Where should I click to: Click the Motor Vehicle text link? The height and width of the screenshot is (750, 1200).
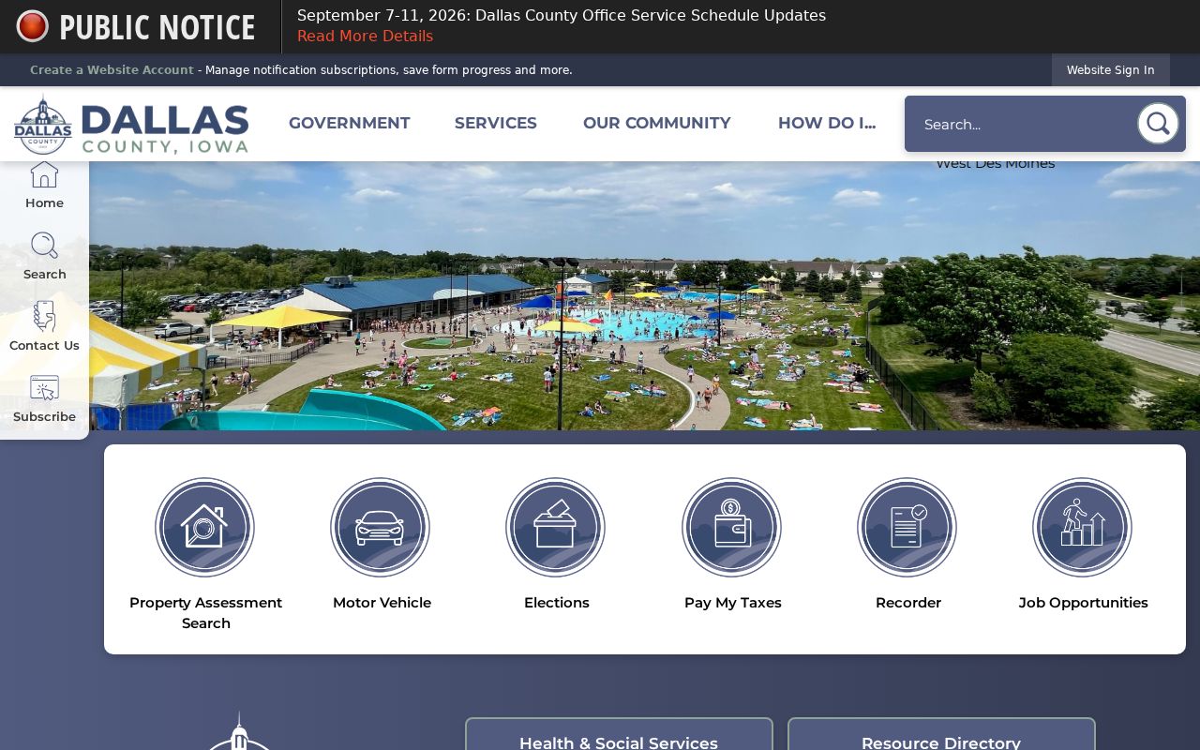pyautogui.click(x=382, y=603)
